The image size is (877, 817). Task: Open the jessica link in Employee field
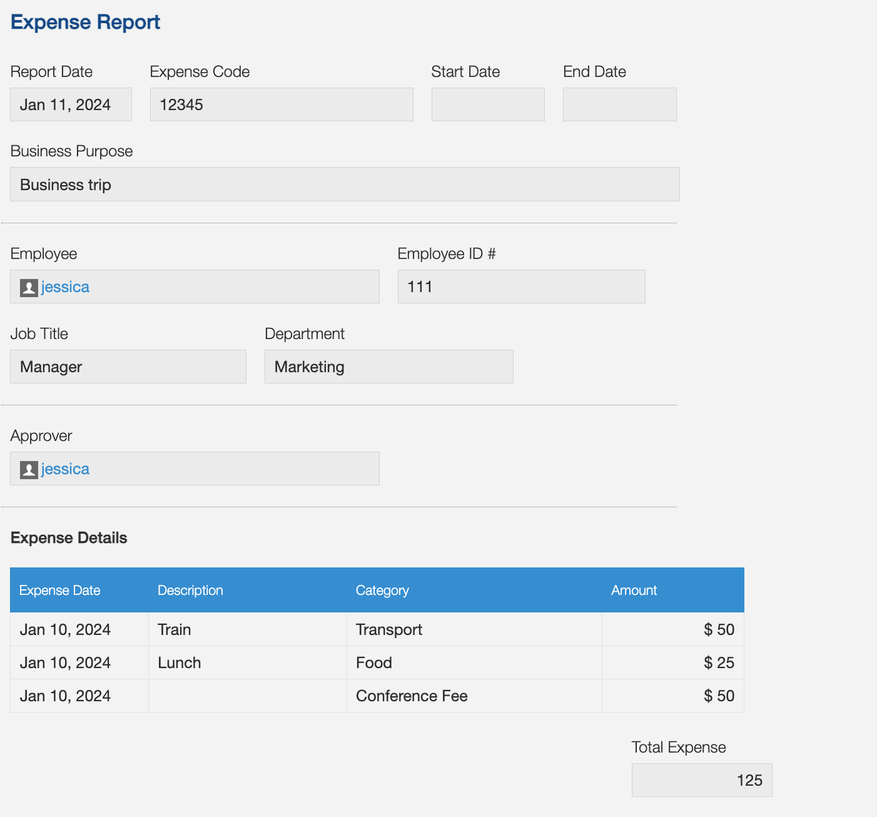[x=64, y=287]
